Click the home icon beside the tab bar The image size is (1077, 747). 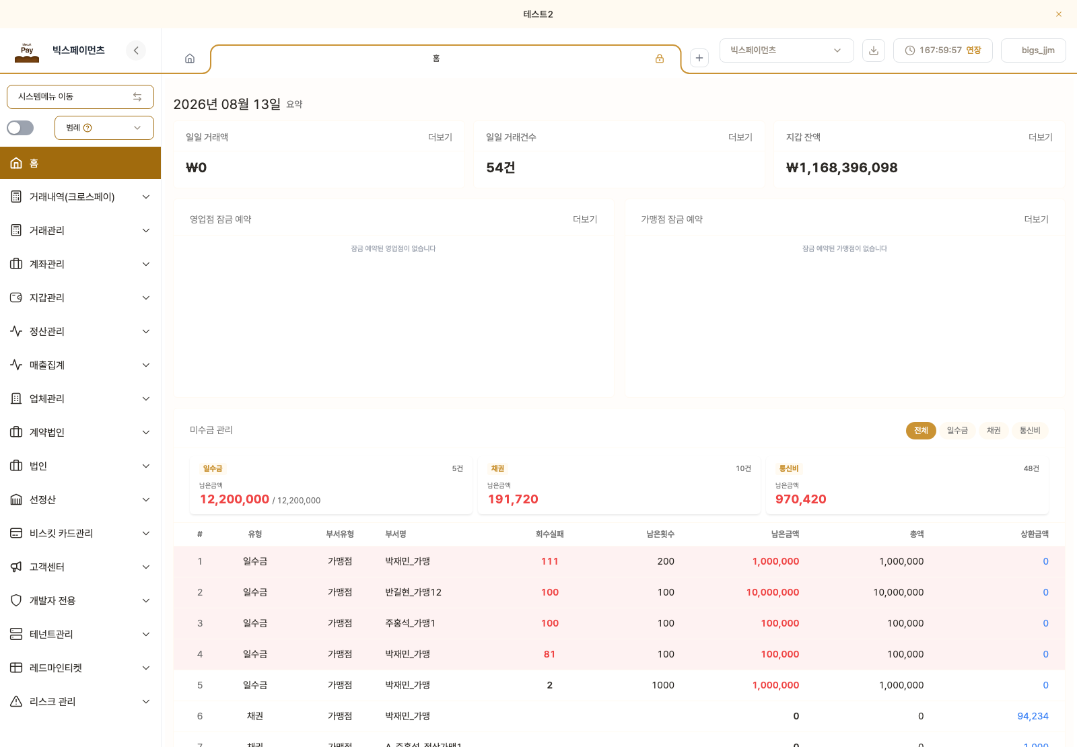[190, 59]
